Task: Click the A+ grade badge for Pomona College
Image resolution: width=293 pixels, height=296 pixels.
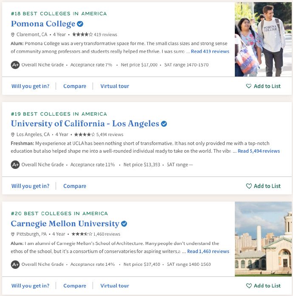Action: tap(15, 65)
